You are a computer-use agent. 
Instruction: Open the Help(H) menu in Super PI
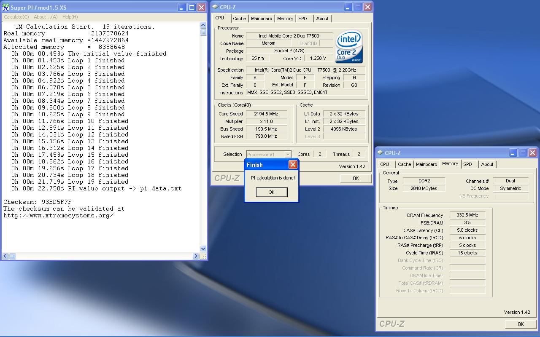tap(70, 17)
